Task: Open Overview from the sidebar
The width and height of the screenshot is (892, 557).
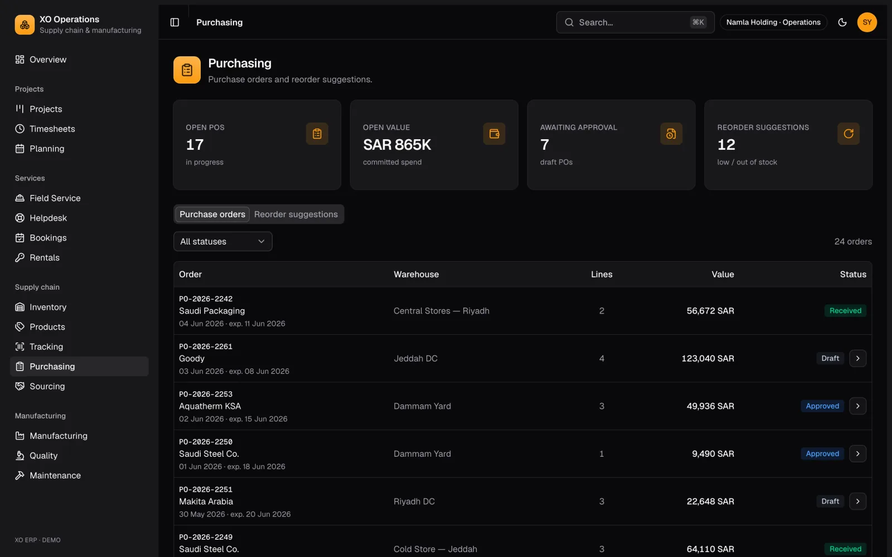Action: point(79,60)
